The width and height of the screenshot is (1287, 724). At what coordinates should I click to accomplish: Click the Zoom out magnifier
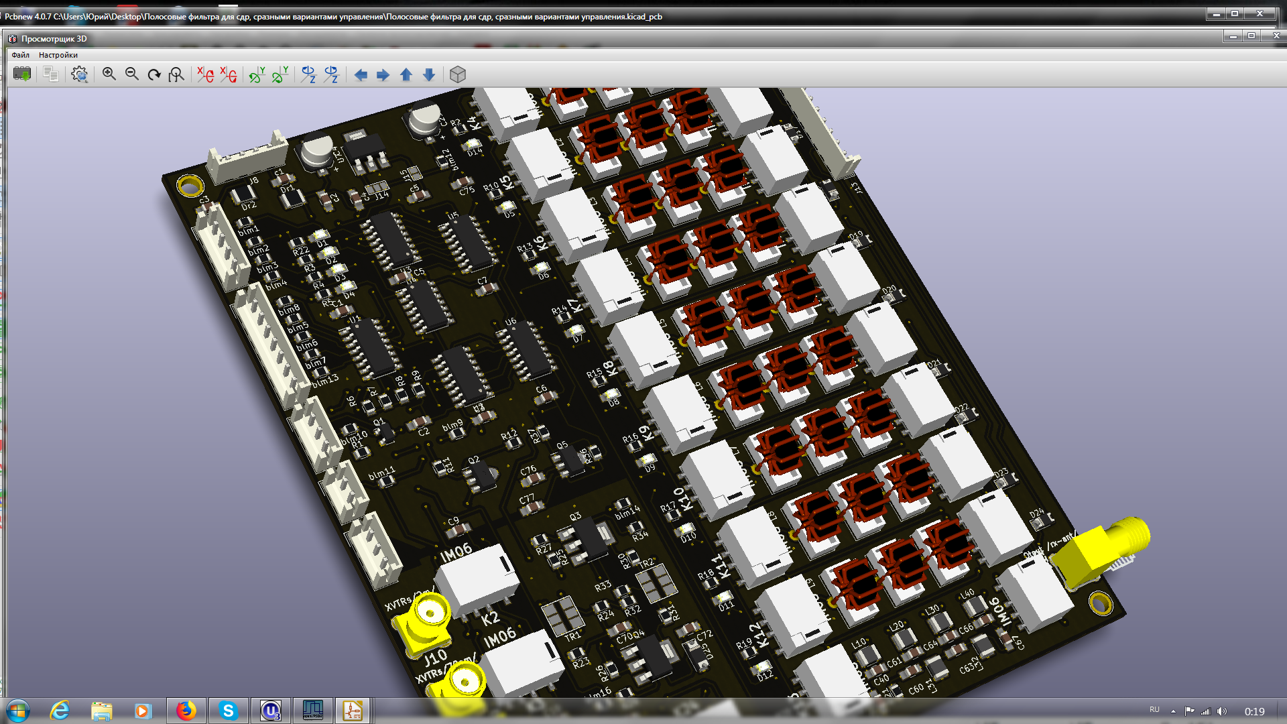132,74
